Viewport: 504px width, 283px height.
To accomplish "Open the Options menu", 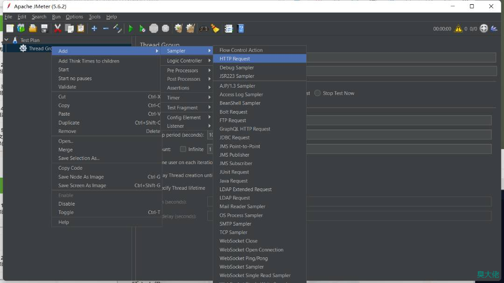I will point(74,17).
